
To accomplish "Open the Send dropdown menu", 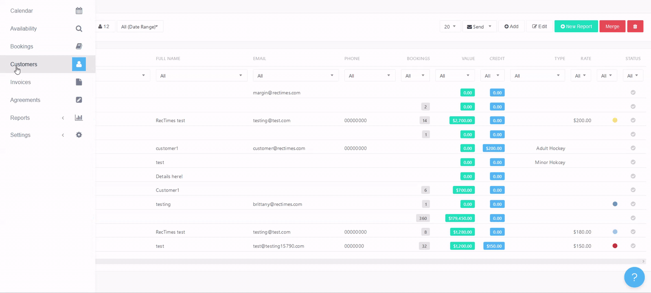I will [479, 27].
